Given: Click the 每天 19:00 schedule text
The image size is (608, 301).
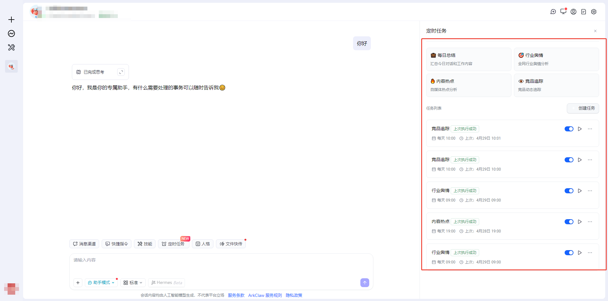Looking at the screenshot, I should (x=446, y=231).
